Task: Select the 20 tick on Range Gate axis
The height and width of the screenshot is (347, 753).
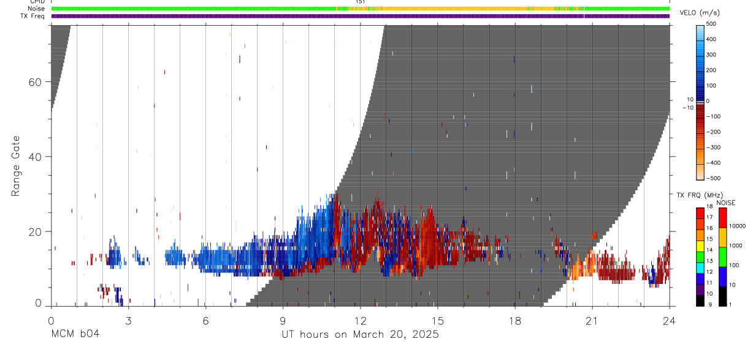Action: point(36,231)
